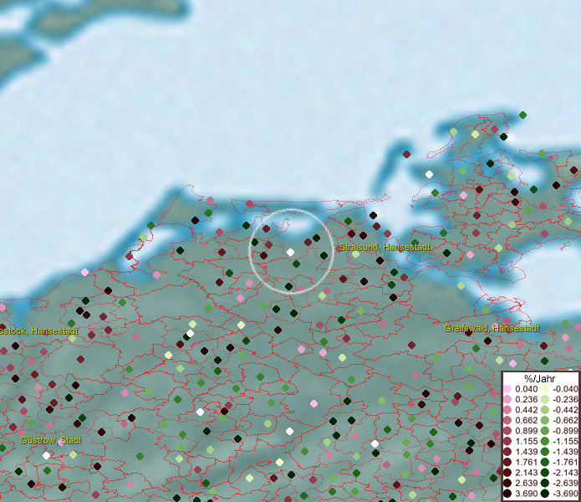Click the %/Jahr legend title
This screenshot has width=581, height=502.
(x=540, y=379)
